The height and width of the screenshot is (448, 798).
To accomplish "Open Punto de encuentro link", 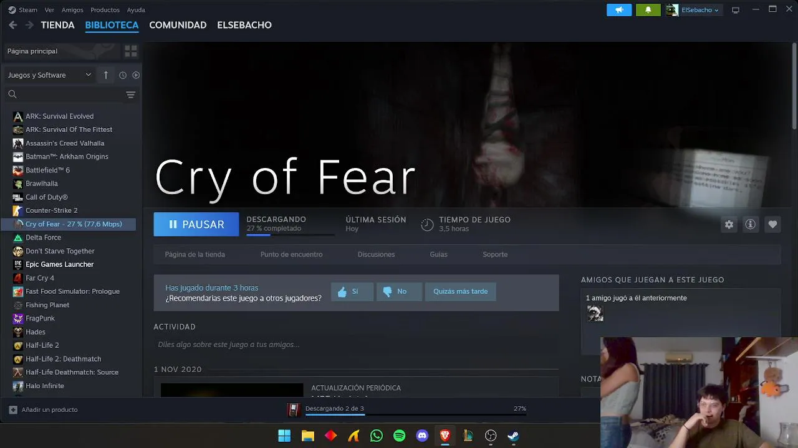I will pos(291,254).
